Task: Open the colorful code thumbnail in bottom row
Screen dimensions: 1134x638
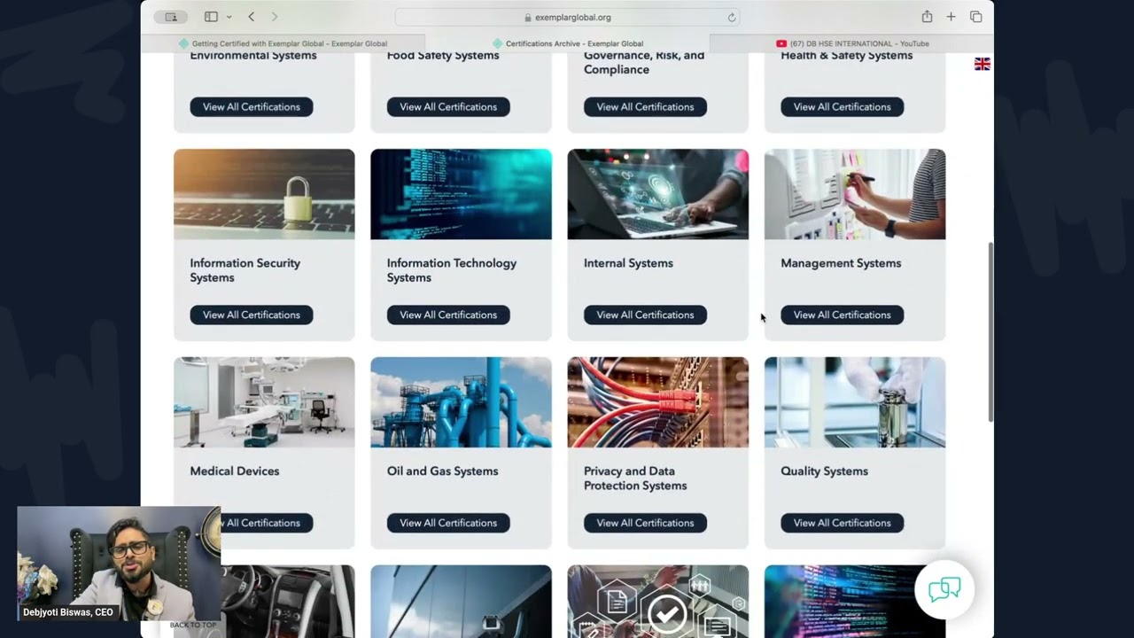Action: point(855,602)
